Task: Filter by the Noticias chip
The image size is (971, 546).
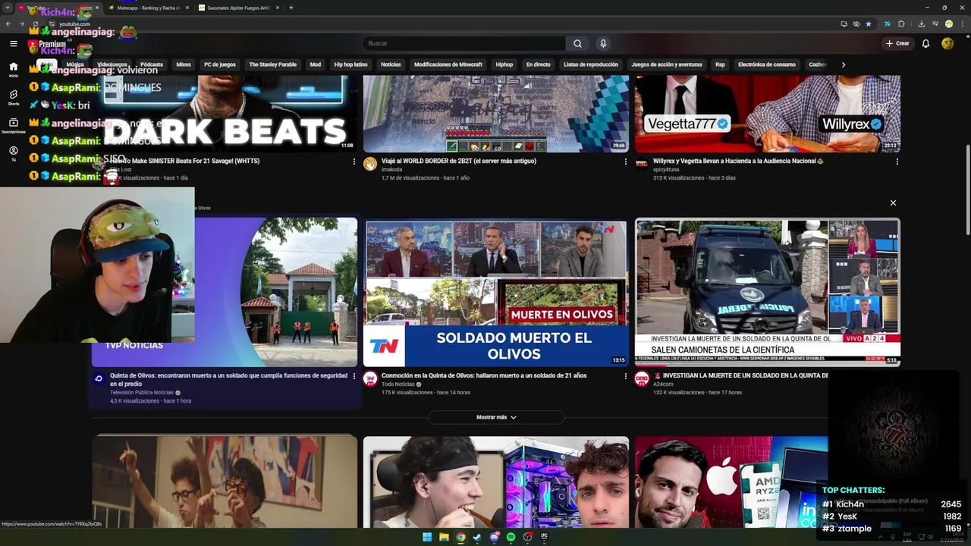Action: (391, 64)
